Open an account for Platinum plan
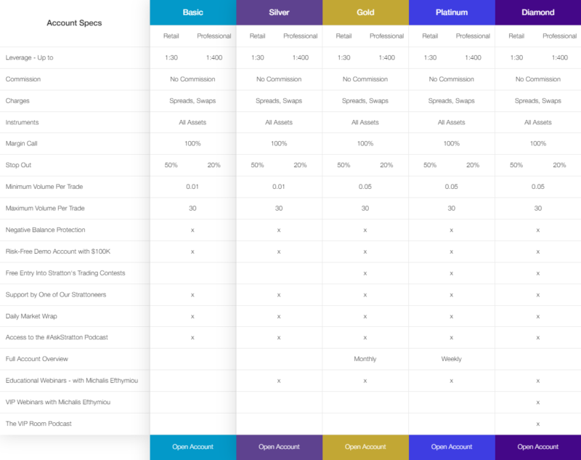Screen dimensions: 581x460 [x=452, y=447]
